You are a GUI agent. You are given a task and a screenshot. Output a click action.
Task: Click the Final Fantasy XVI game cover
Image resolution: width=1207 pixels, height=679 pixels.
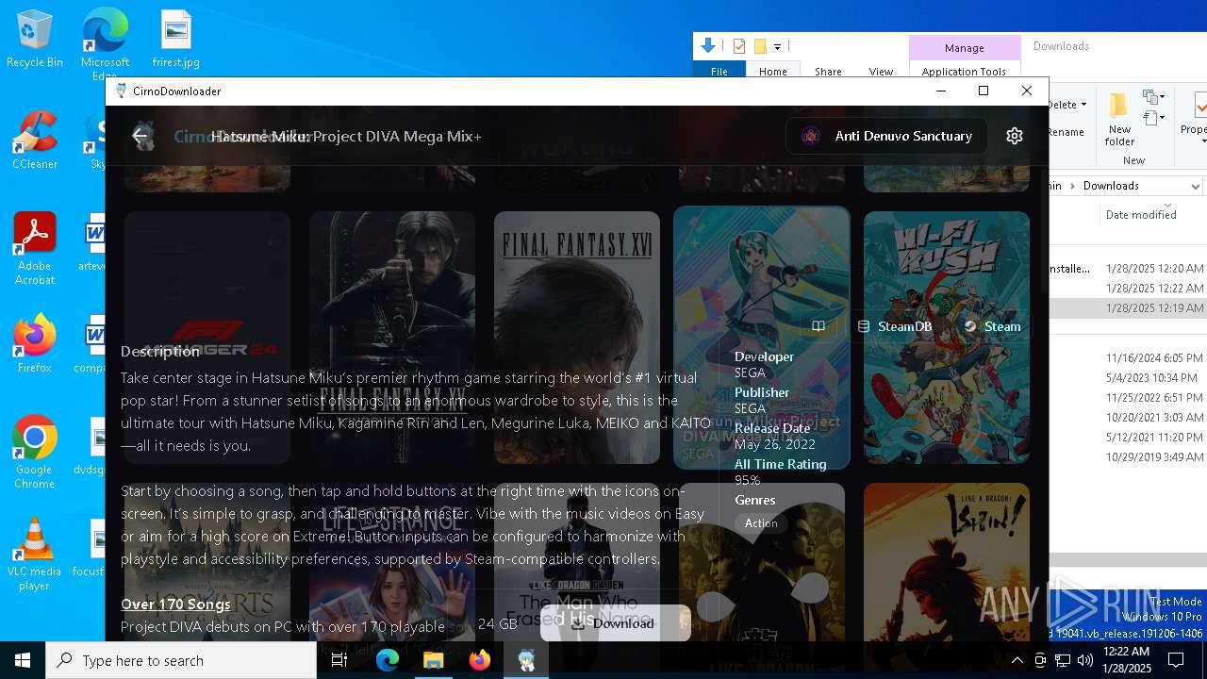coord(577,338)
